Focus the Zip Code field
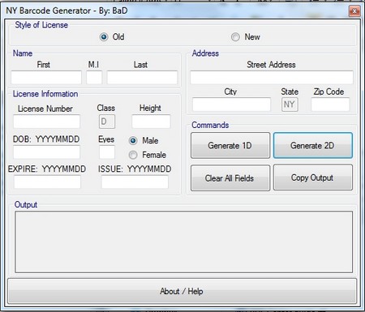365x312 pixels. [330, 105]
